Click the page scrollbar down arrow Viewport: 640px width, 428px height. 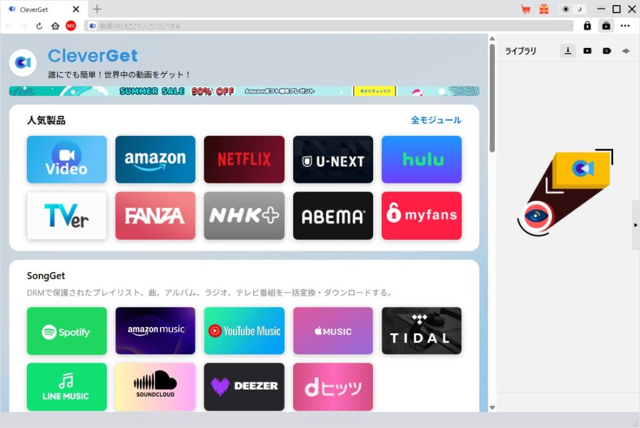[x=492, y=407]
